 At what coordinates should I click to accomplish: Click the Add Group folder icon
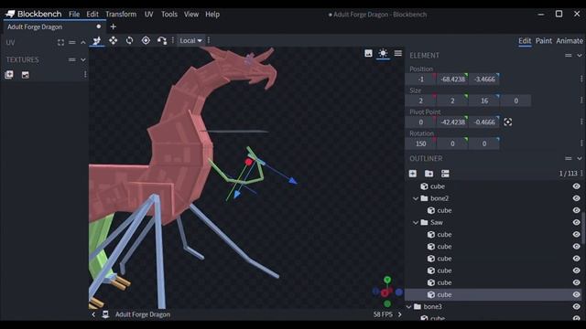(x=429, y=174)
